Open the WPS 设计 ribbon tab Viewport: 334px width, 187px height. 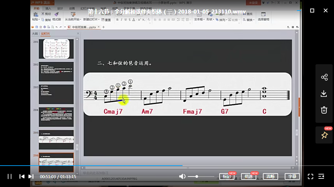60,8
